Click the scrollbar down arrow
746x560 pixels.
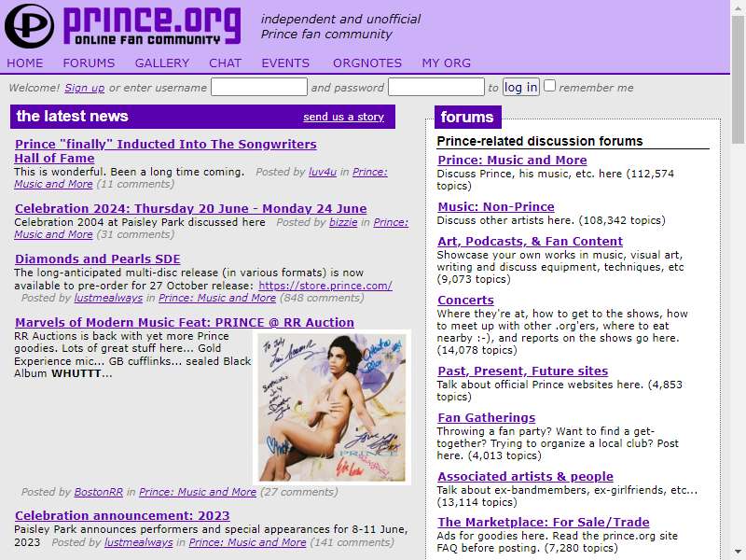point(738,553)
